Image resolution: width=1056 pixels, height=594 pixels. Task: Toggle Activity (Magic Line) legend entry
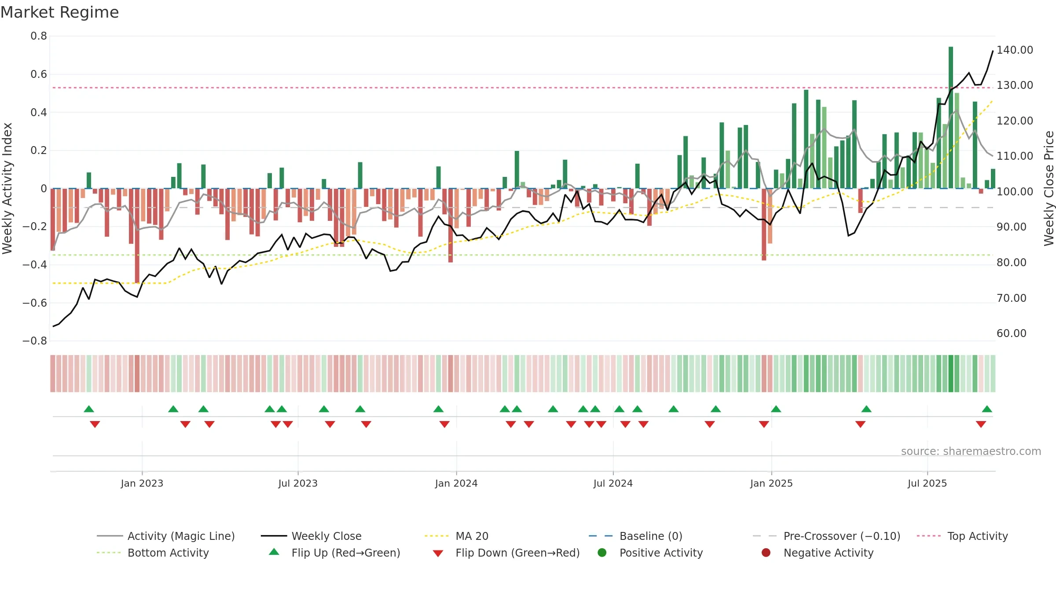pyautogui.click(x=166, y=536)
